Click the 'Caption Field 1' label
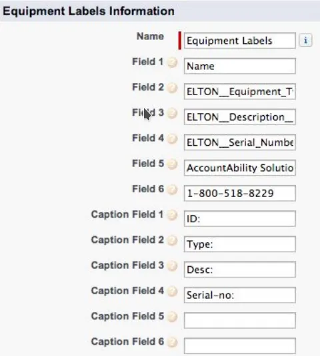Viewport: 320px width, 356px height. pyautogui.click(x=127, y=214)
